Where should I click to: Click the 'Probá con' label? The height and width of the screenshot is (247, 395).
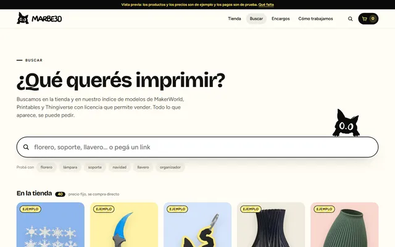25,167
